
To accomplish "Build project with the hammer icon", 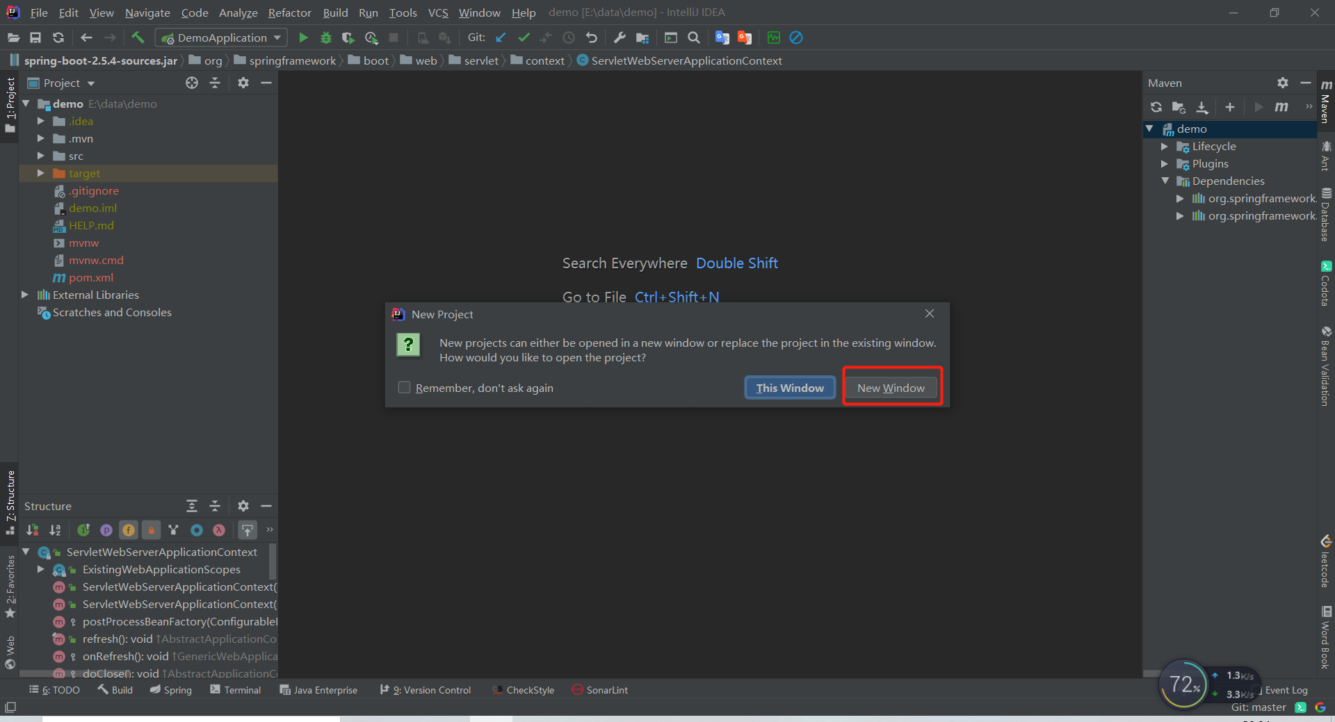I will [138, 38].
